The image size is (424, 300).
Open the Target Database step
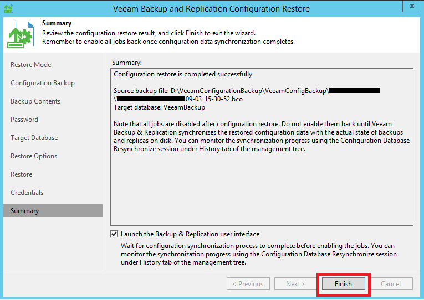pyautogui.click(x=34, y=138)
